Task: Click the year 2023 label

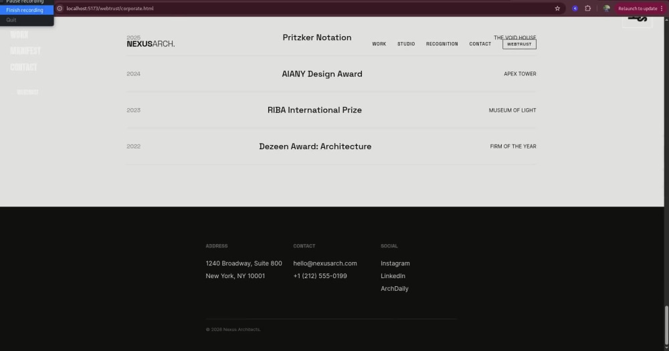Action: [134, 110]
